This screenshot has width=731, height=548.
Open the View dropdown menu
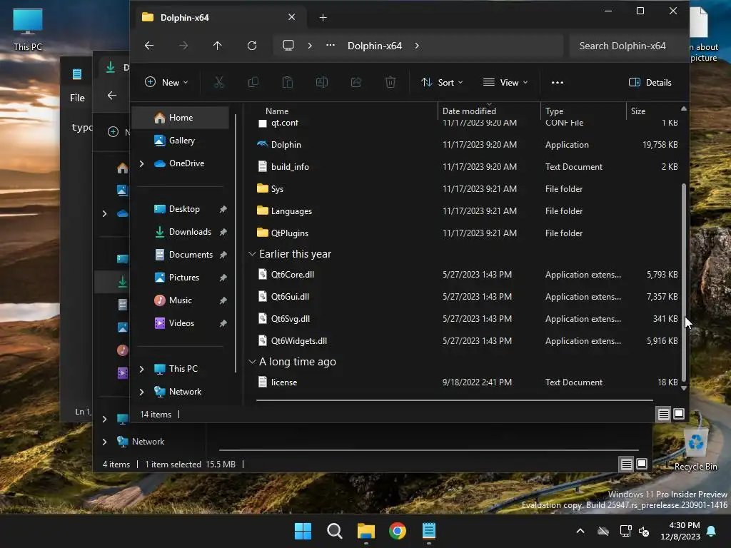[x=505, y=83]
